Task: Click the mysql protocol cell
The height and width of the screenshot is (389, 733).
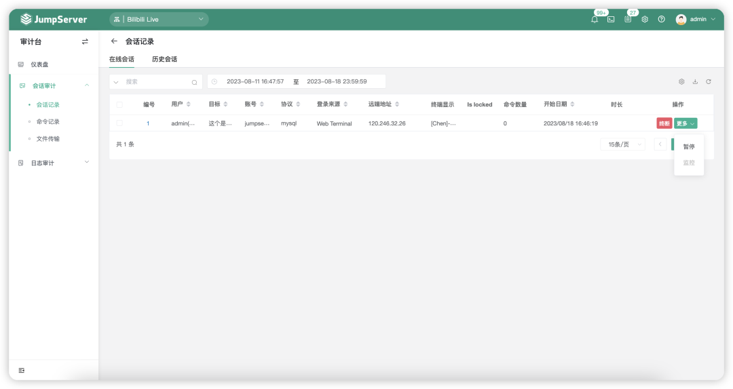Action: point(288,123)
